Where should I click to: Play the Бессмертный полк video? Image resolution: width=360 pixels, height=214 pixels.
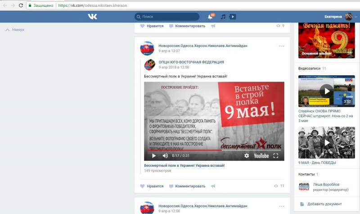[x=153, y=156]
